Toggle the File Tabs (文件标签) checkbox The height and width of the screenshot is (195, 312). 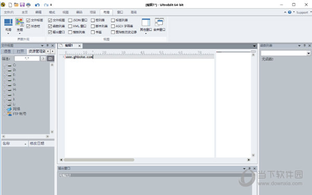(x=28, y=20)
